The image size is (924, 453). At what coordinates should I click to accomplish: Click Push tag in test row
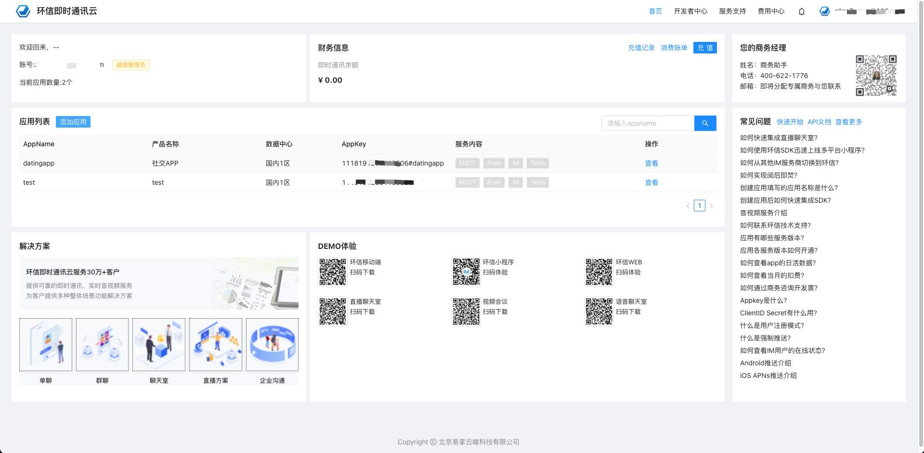tap(494, 182)
